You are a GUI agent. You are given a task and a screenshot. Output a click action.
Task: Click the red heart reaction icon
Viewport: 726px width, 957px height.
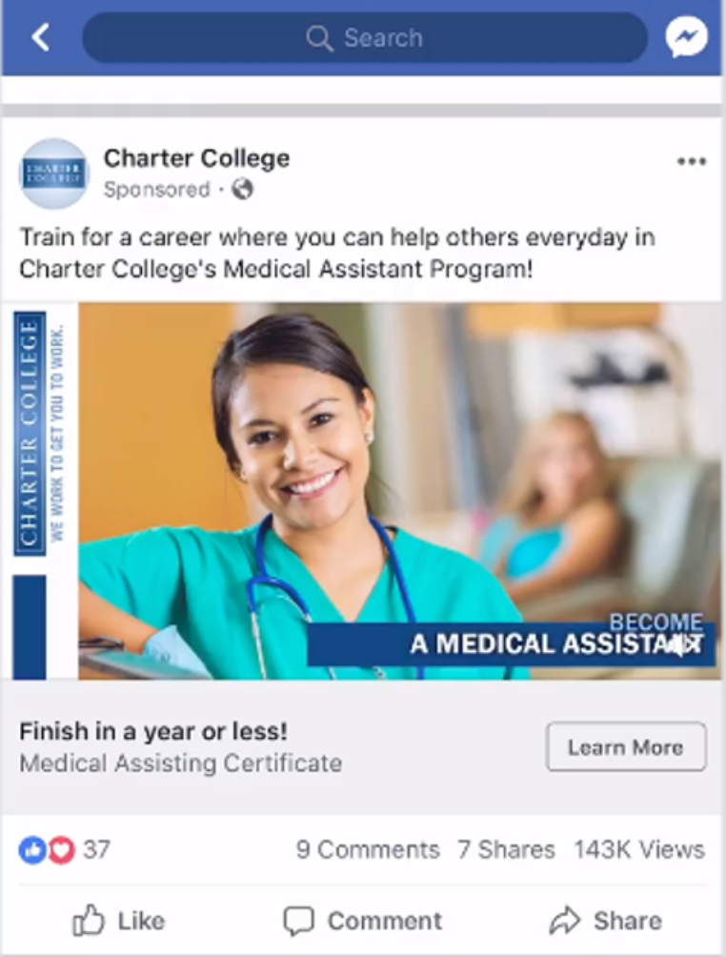(61, 849)
